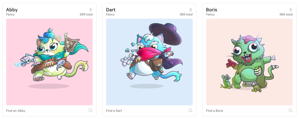Click the lock icon on Dart card
Viewport: 299px width, 119px height.
pyautogui.click(x=190, y=10)
